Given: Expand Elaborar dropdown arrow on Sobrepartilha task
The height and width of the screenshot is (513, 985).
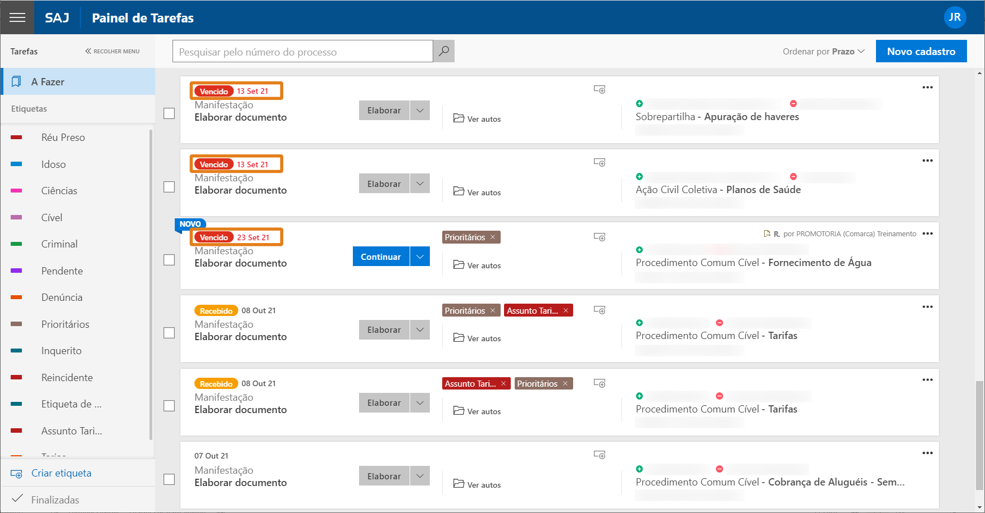Looking at the screenshot, I should point(420,111).
